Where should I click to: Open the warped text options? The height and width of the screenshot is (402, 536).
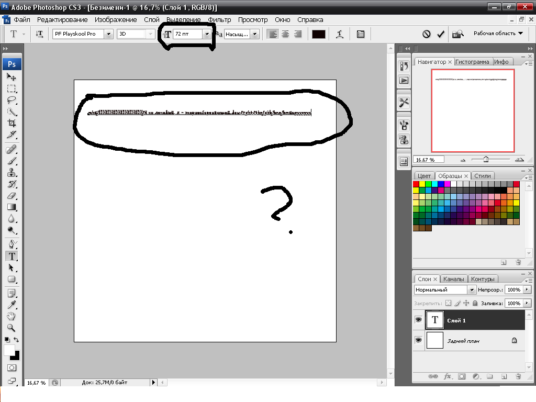pyautogui.click(x=340, y=34)
